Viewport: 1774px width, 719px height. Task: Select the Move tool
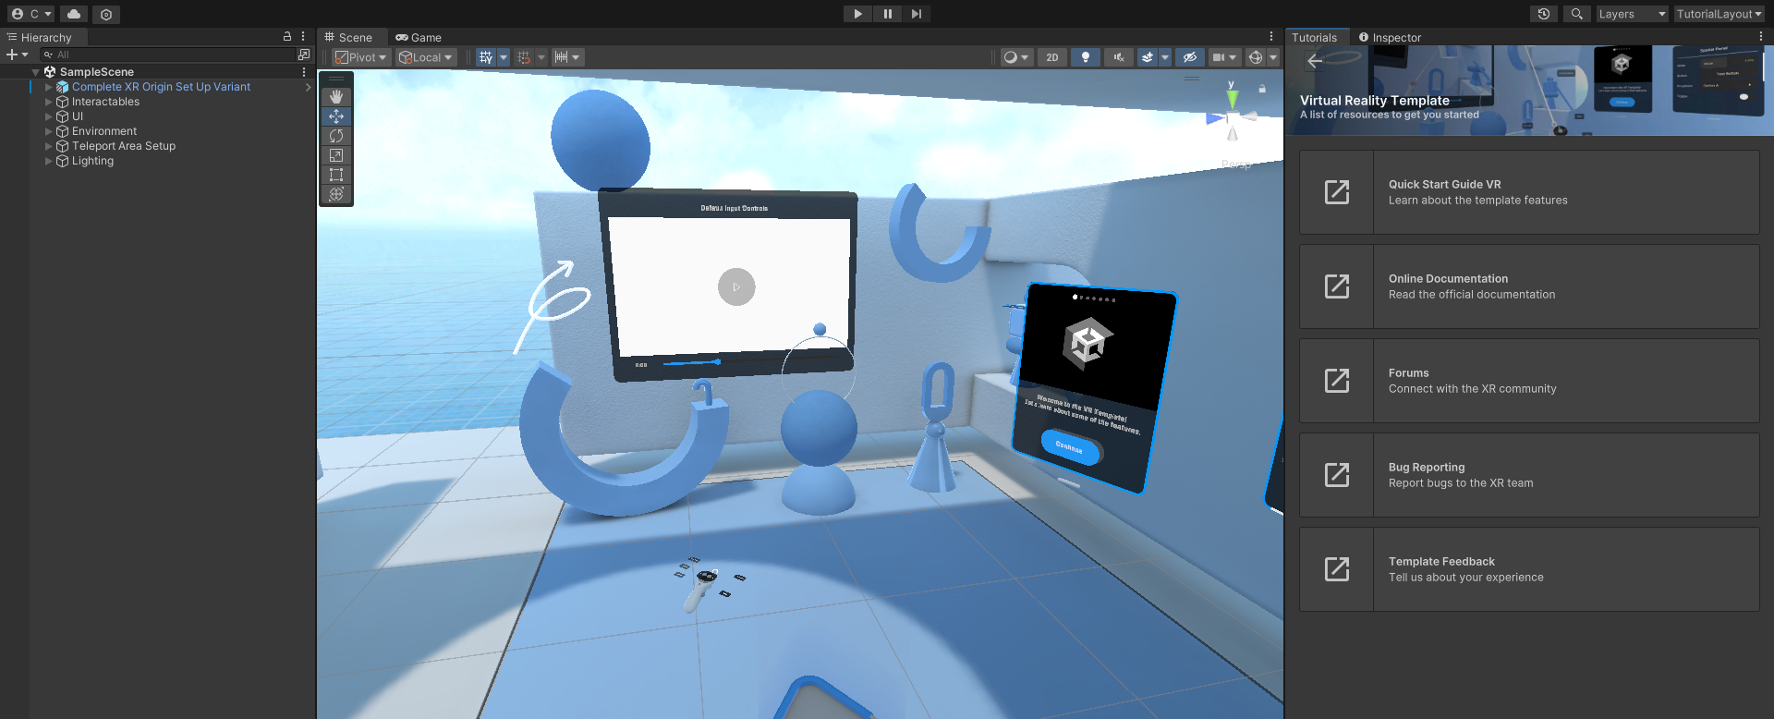tap(336, 116)
